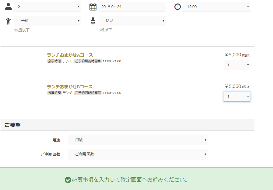Open the 幼児 infant count dropdown
Image resolution: width=273 pixels, height=190 pixels.
coord(132,21)
